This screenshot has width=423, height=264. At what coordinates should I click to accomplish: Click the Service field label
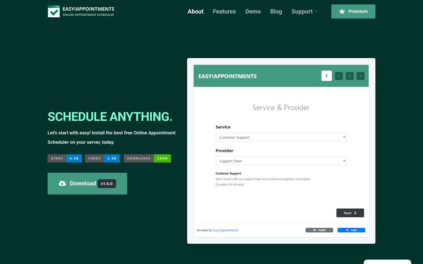[223, 127]
